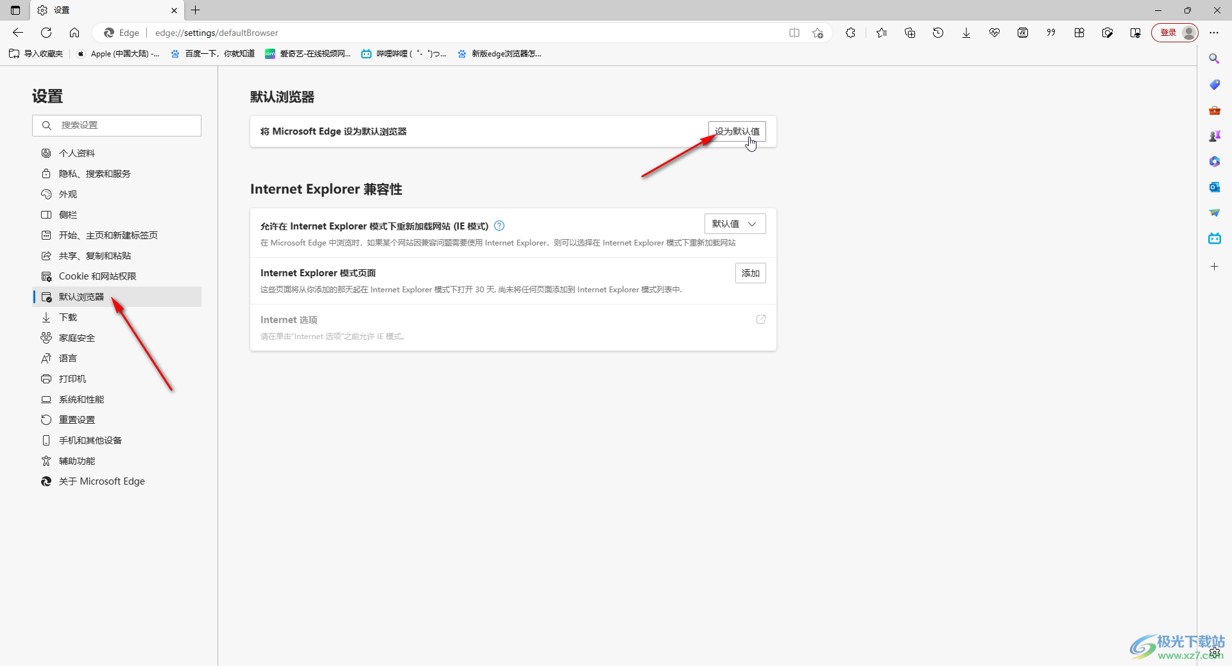1232x666 pixels.
Task: Open Cookie 和网站权限 section
Action: [x=117, y=276]
